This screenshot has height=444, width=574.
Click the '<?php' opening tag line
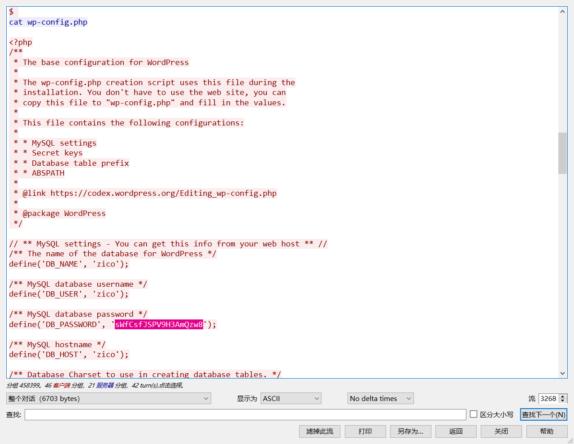[21, 42]
